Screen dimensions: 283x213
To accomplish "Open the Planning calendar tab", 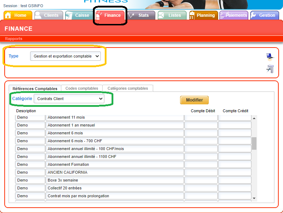I will tap(203, 15).
